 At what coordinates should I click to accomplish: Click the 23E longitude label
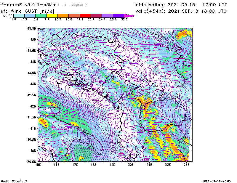click(186, 165)
